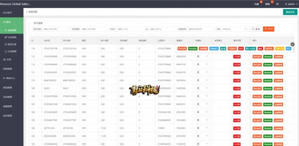Open the admin user dropdown

click(290, 4)
